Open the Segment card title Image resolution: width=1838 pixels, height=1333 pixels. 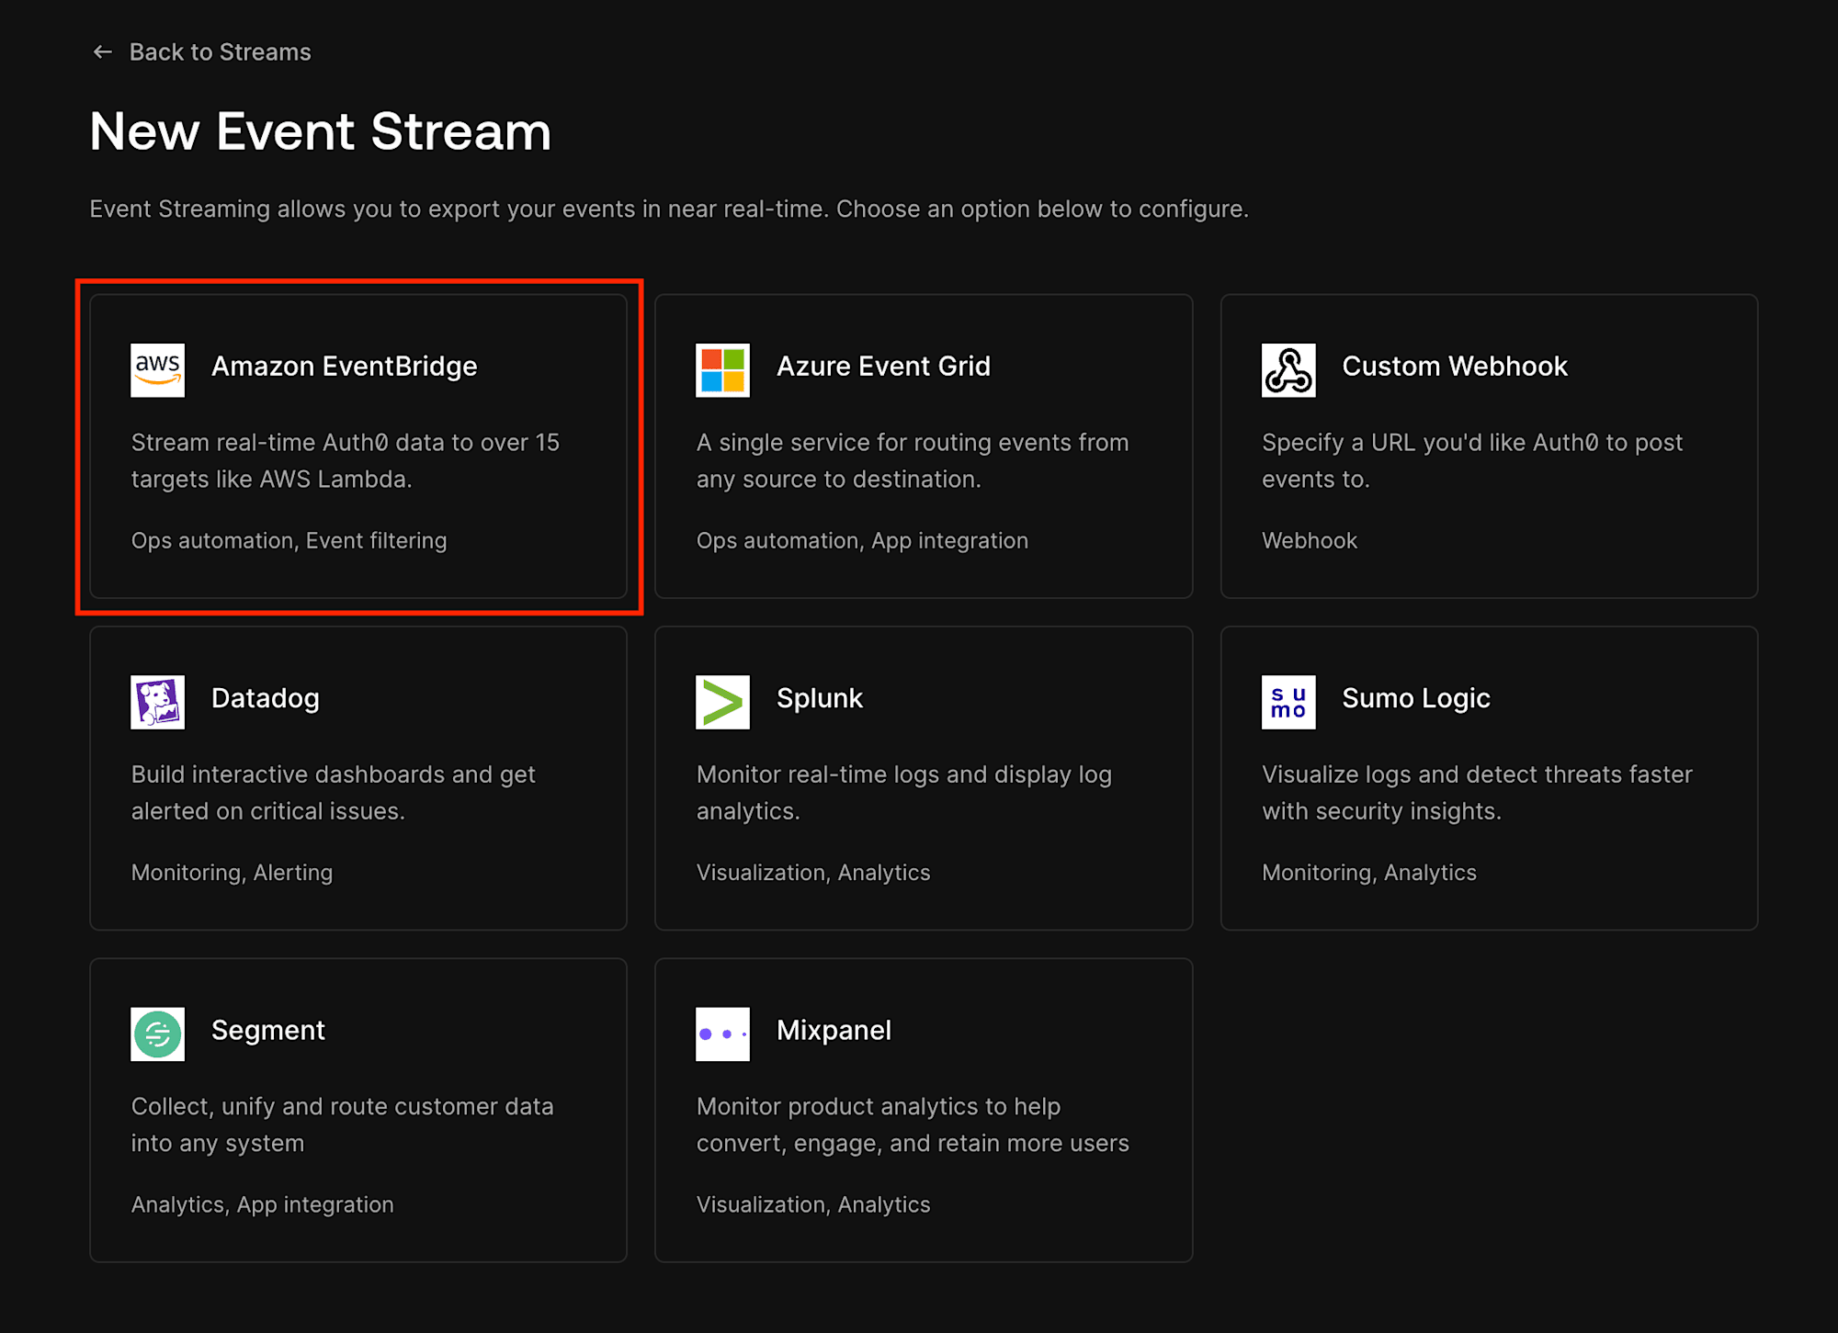[268, 1031]
